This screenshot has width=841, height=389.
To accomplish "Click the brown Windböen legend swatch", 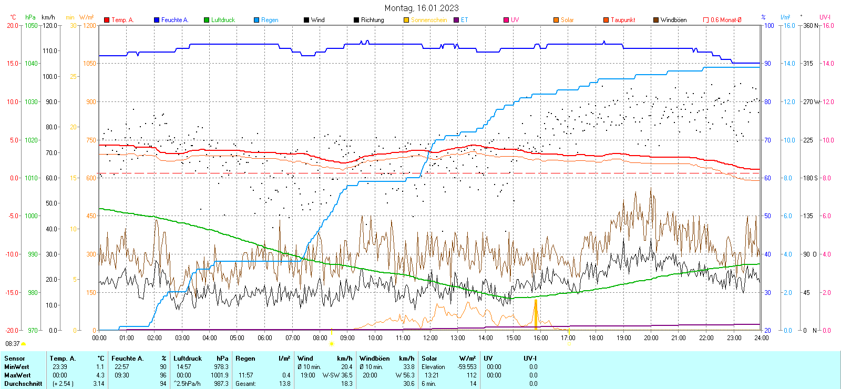I will coord(656,20).
